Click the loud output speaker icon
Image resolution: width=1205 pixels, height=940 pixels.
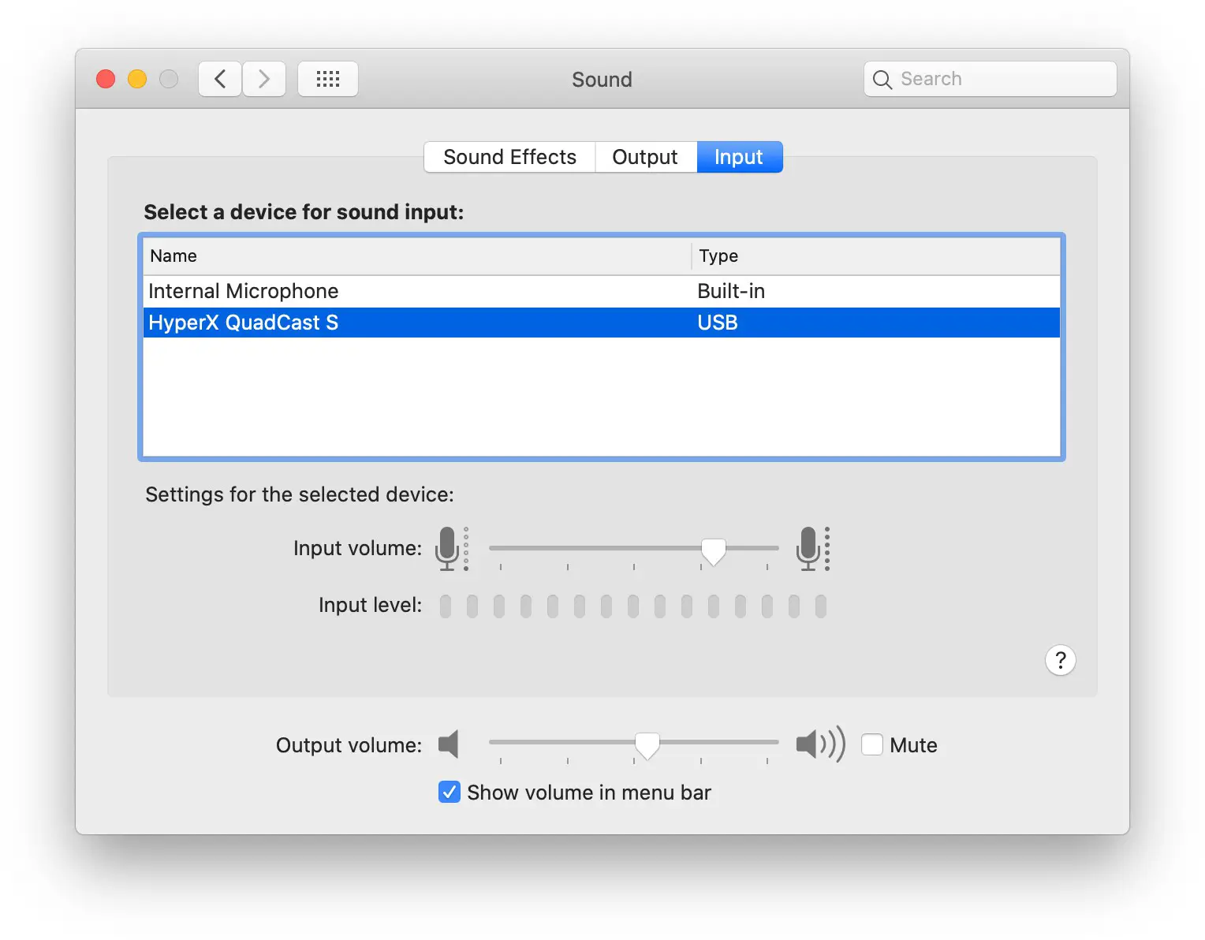tap(819, 744)
